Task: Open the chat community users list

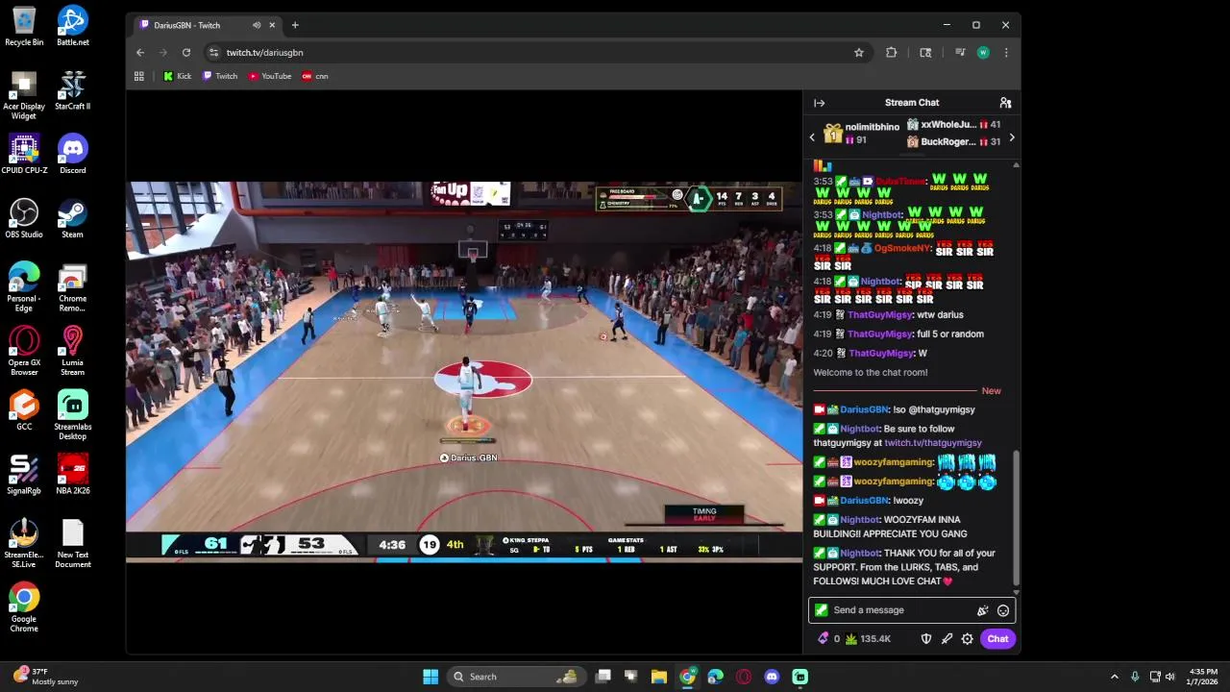Action: pyautogui.click(x=1005, y=103)
